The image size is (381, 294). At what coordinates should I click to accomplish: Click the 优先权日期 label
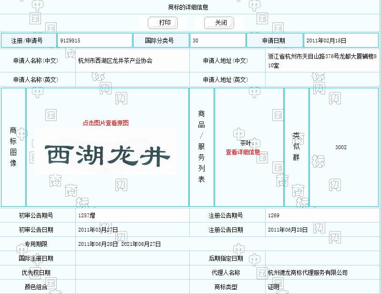point(36,273)
